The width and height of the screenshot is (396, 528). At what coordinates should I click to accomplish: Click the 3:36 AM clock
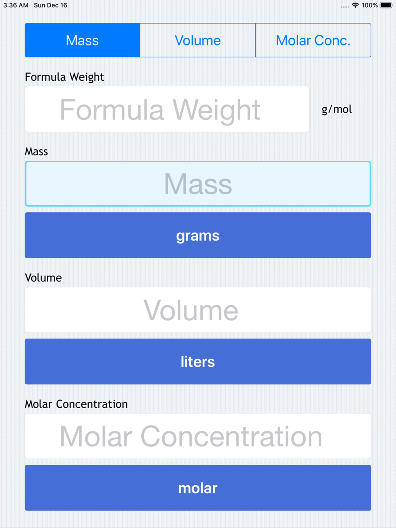pyautogui.click(x=16, y=5)
